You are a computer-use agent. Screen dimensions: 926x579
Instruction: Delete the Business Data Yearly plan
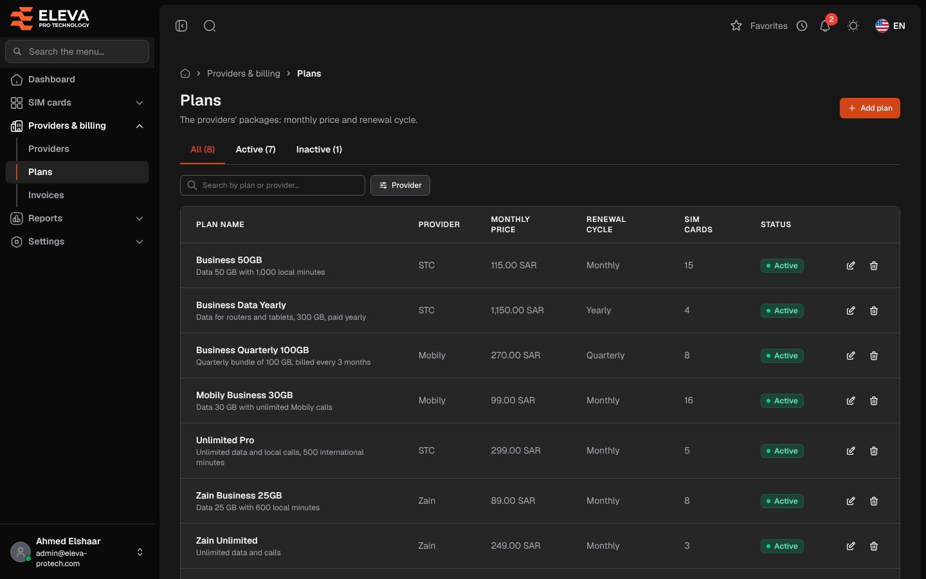coord(874,311)
